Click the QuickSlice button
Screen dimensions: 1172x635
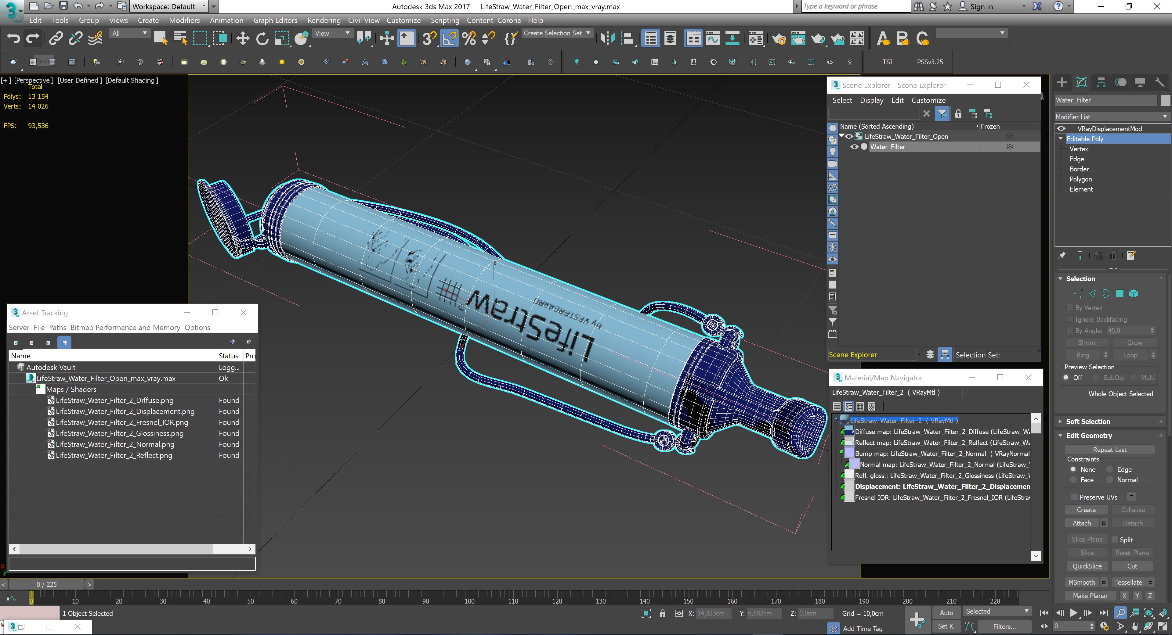(x=1087, y=566)
